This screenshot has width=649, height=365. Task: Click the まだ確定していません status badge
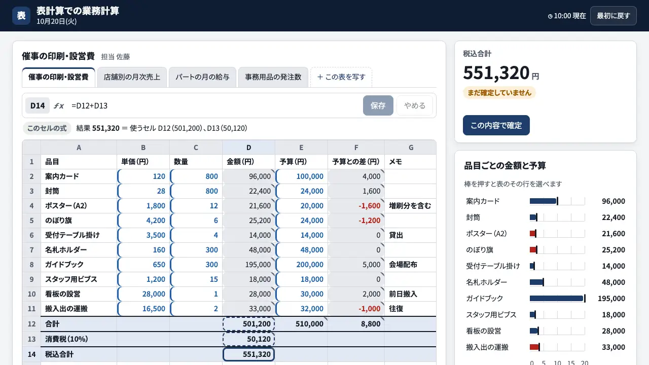[x=499, y=93]
